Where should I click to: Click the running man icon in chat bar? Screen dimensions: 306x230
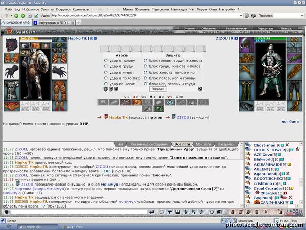186,212
